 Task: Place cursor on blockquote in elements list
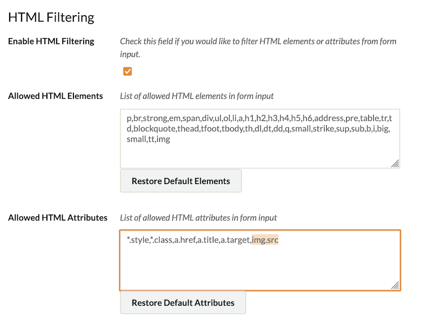pos(154,128)
